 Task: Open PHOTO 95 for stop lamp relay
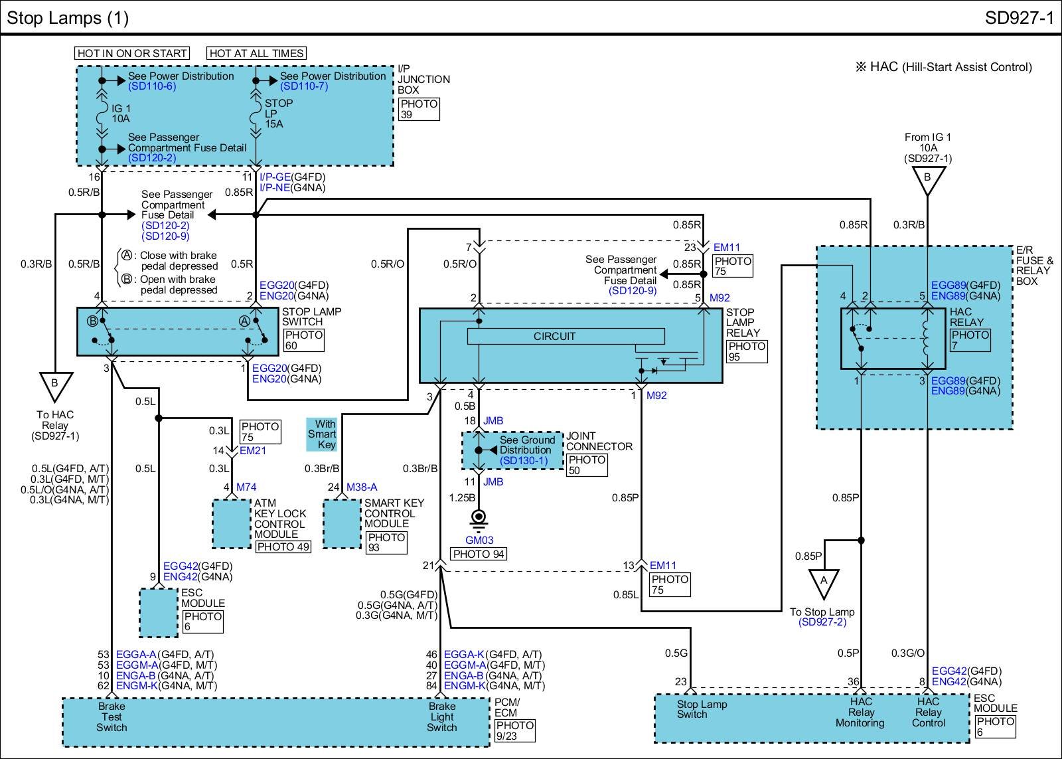click(747, 351)
